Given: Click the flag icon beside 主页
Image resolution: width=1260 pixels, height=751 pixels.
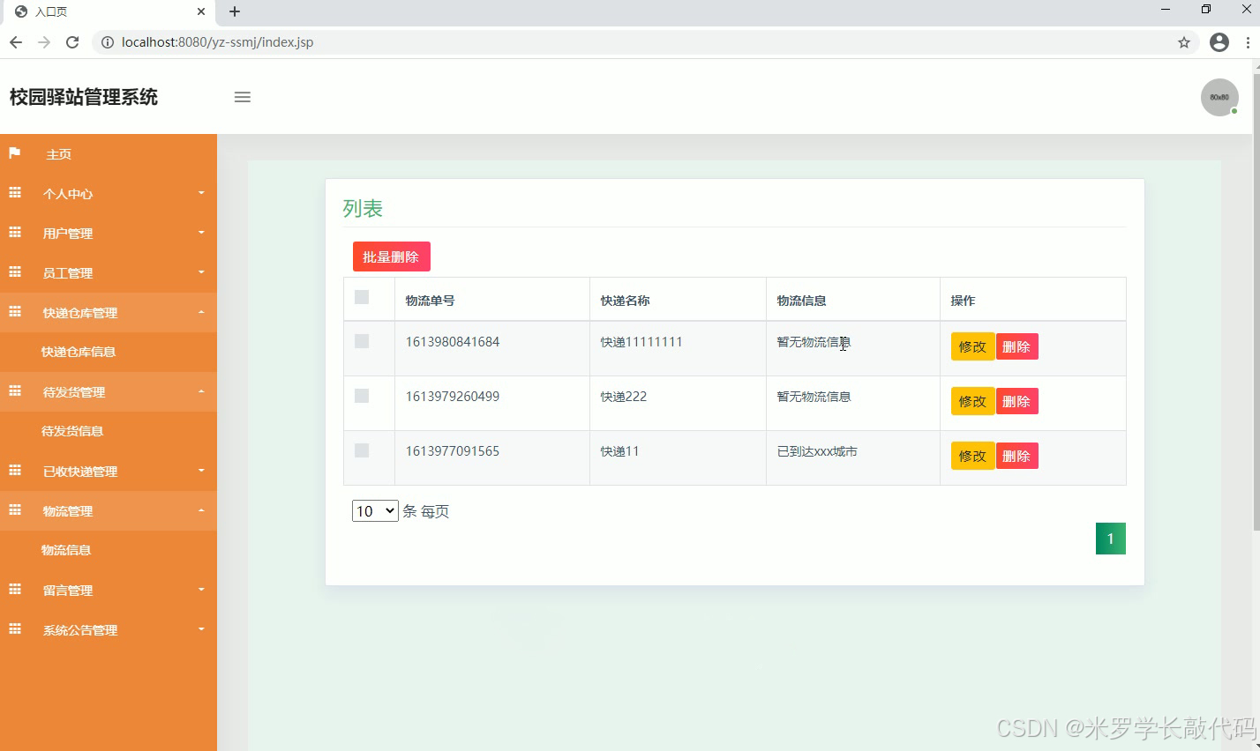Looking at the screenshot, I should [x=15, y=153].
